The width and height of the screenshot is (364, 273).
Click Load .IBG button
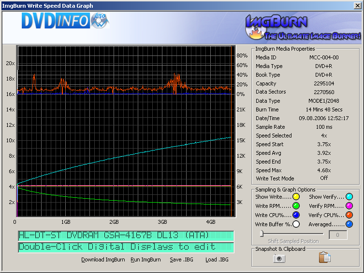[217, 260]
